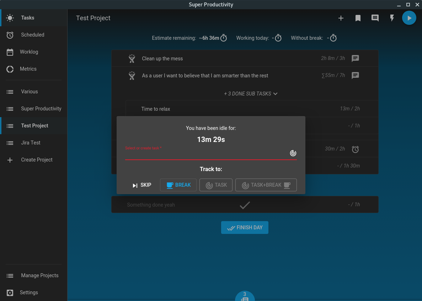Expand the 3 done sub tasks chevron
This screenshot has height=301, width=422.
pyautogui.click(x=275, y=94)
